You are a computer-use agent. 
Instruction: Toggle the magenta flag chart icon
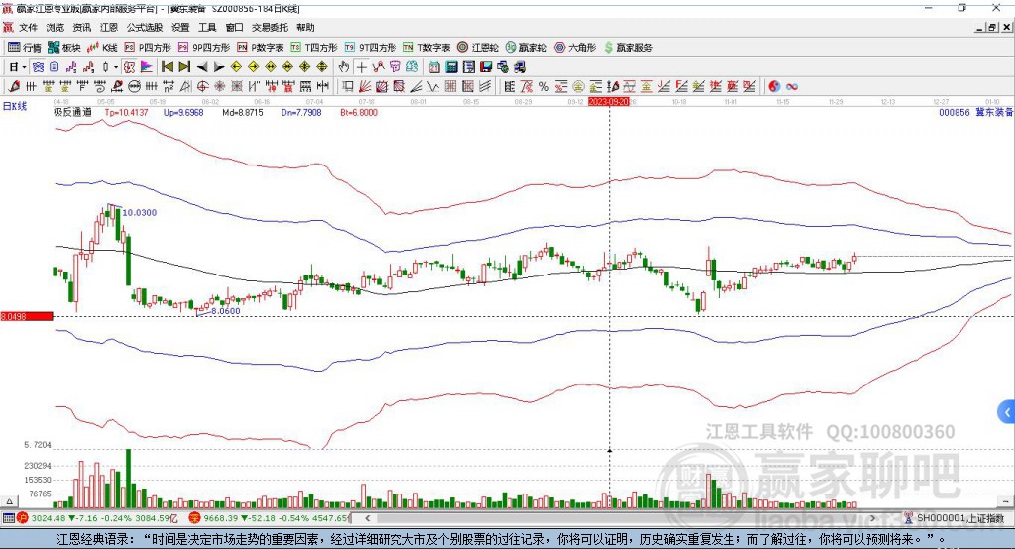click(x=147, y=66)
